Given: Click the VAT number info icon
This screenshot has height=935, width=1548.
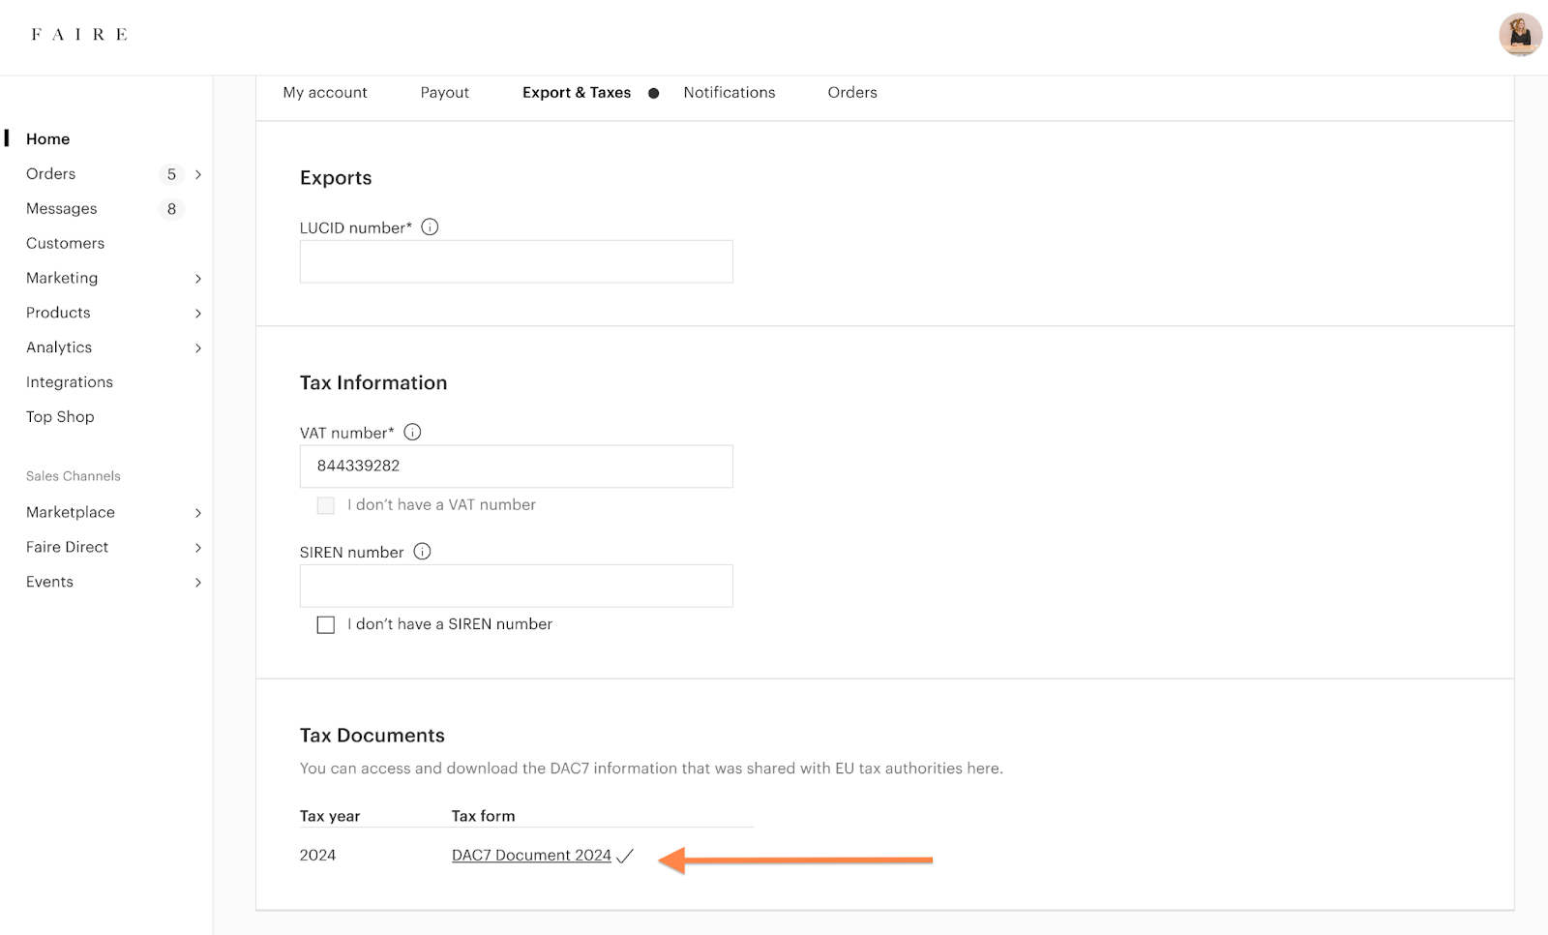Looking at the screenshot, I should [412, 433].
